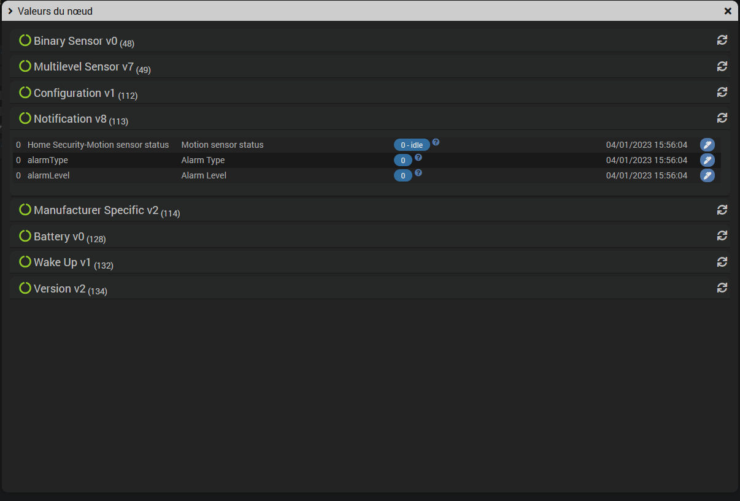The width and height of the screenshot is (740, 501).
Task: Close the Valeurs du nœud dialog
Action: coord(728,11)
